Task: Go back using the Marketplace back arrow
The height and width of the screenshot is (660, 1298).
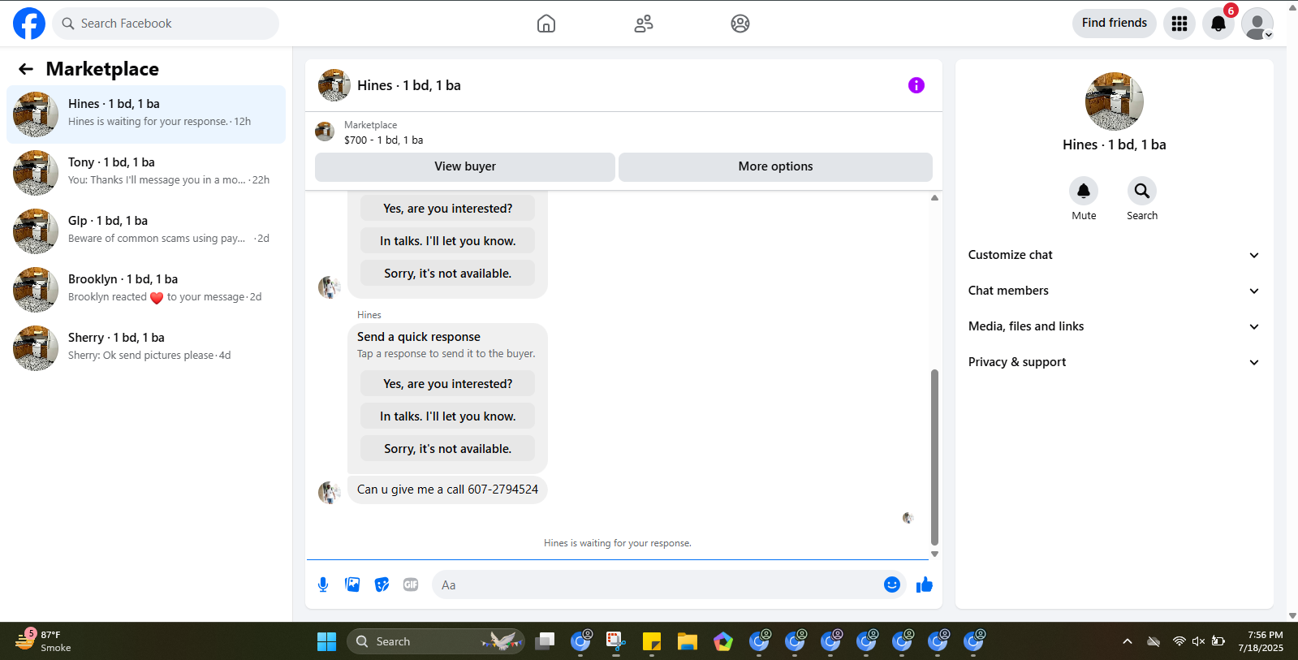Action: click(x=26, y=69)
